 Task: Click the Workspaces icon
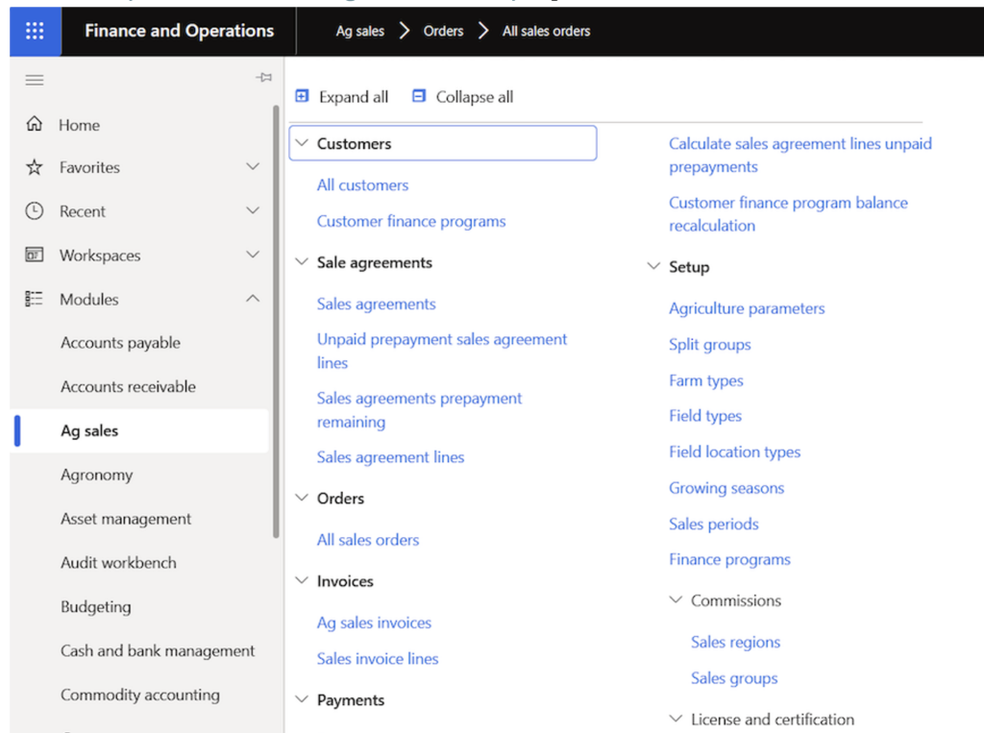tap(35, 255)
